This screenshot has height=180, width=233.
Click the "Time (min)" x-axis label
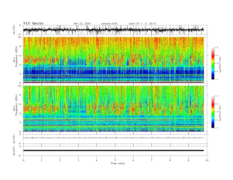pos(118,163)
